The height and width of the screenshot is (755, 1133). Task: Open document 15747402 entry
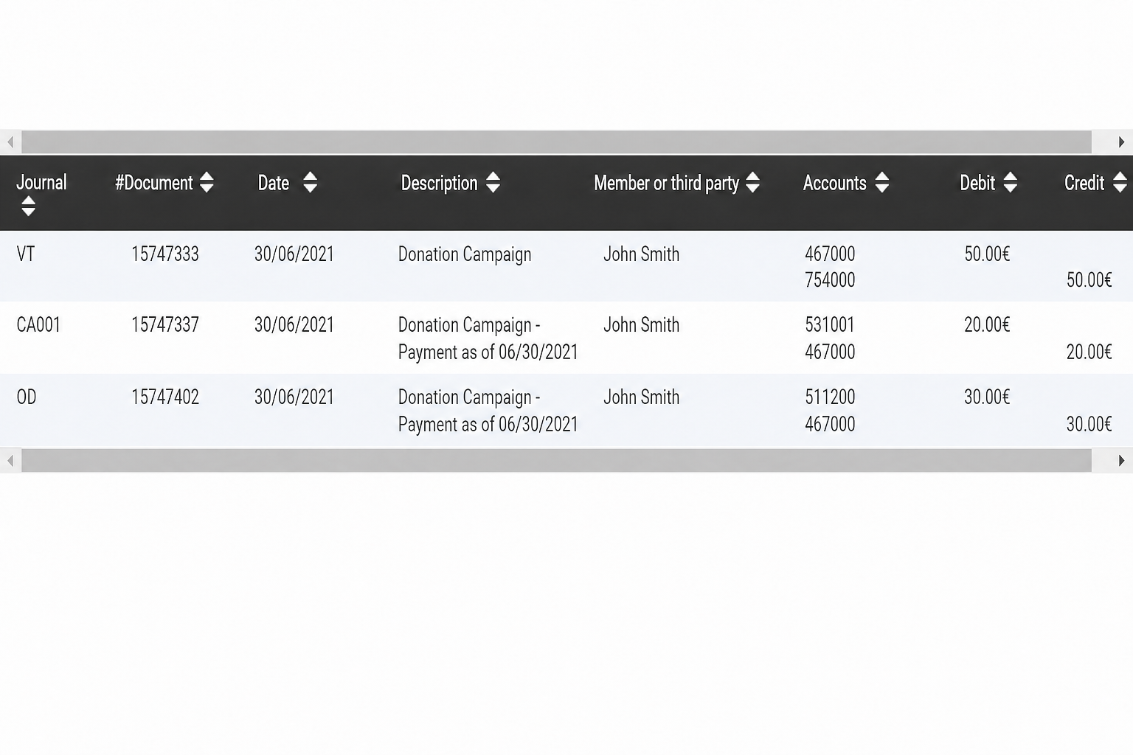tap(165, 397)
